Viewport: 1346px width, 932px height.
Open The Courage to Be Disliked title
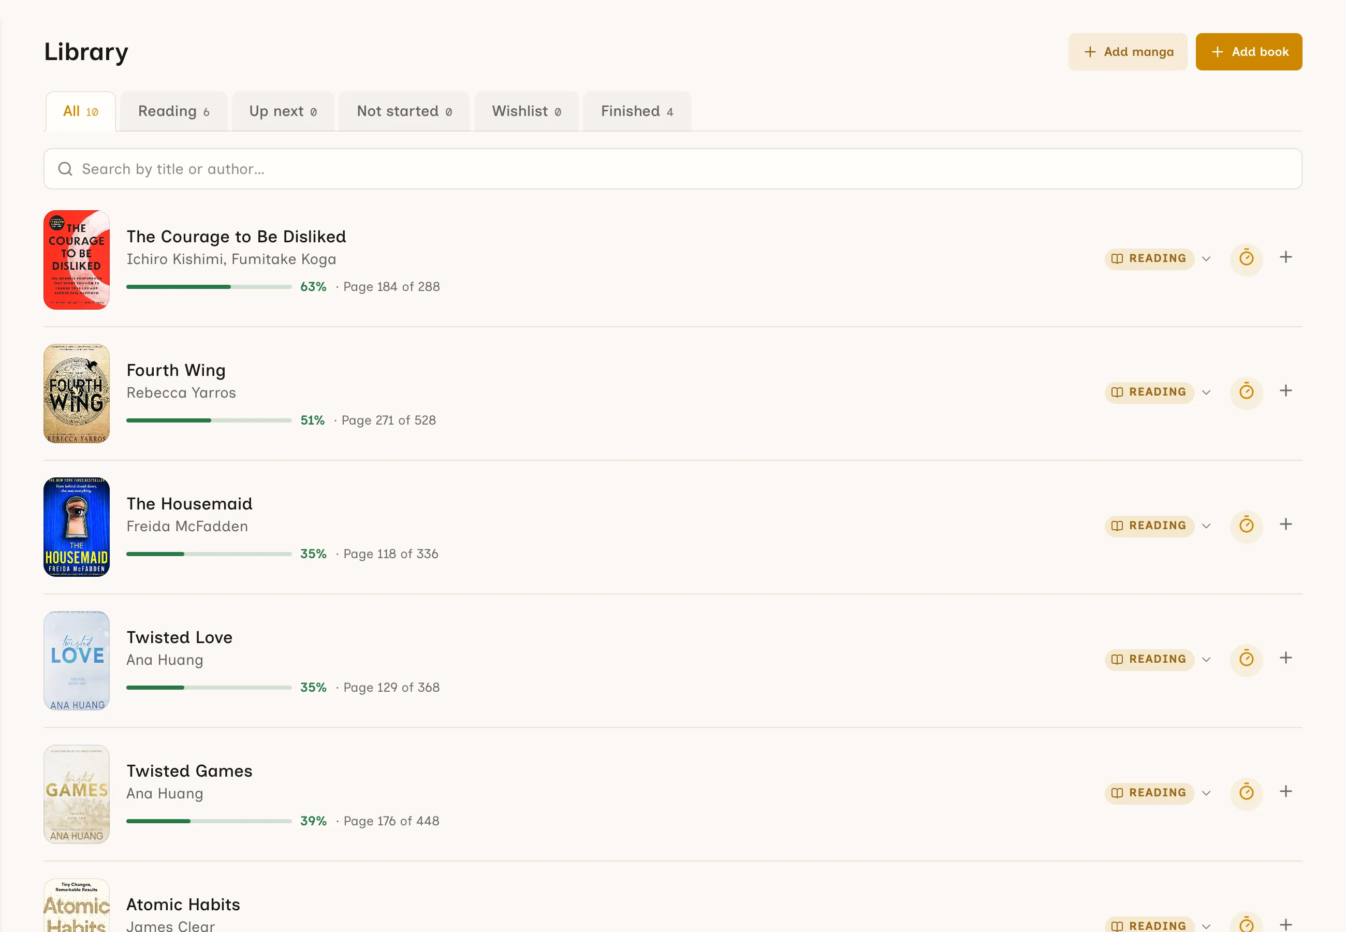[237, 237]
